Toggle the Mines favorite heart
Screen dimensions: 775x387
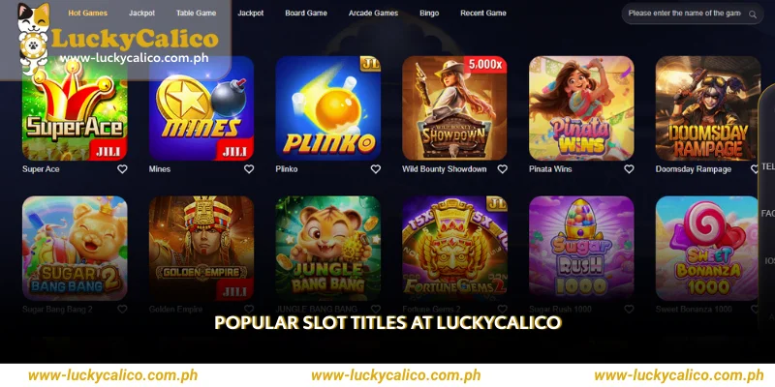(x=249, y=168)
